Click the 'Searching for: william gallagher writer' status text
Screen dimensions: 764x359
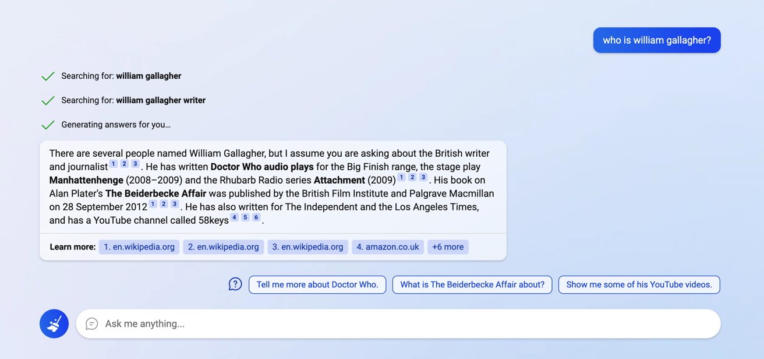[133, 100]
